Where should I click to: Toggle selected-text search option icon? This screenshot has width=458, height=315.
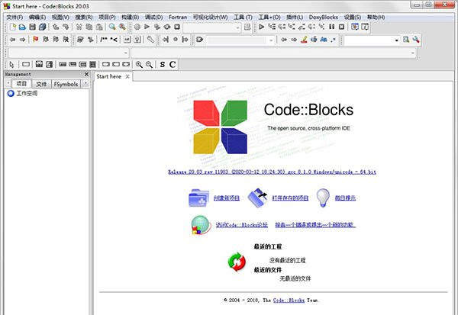pyautogui.click(x=314, y=40)
